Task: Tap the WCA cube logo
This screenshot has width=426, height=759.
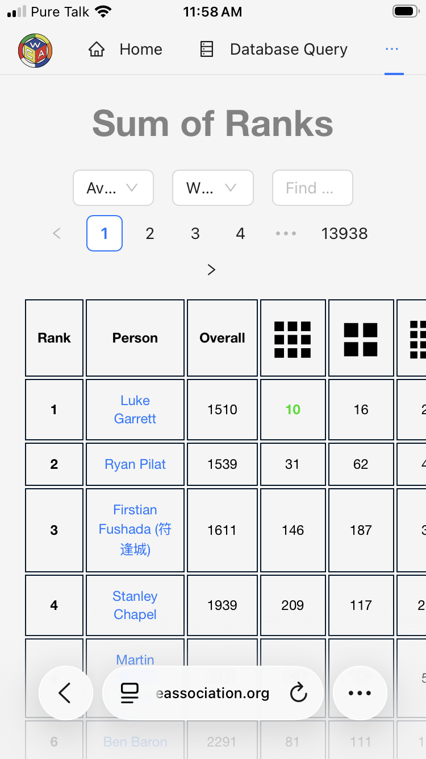Action: point(35,49)
